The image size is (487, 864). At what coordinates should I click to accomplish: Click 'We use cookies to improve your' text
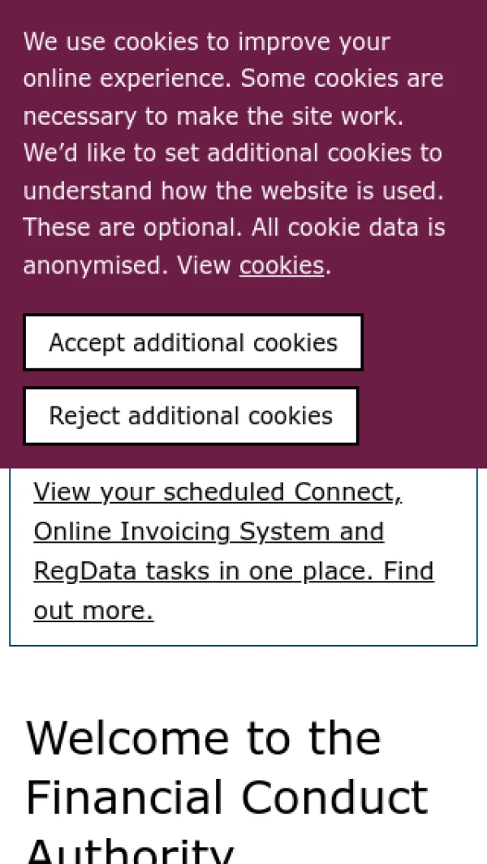(207, 41)
